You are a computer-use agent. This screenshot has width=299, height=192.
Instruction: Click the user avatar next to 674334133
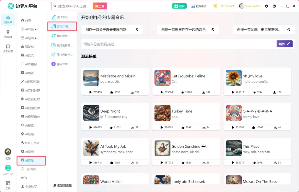242,6
